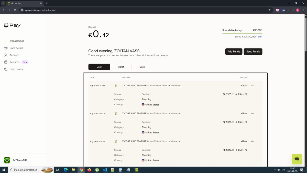
Task: Open File Explorer from the taskbar
Action: (73, 170)
